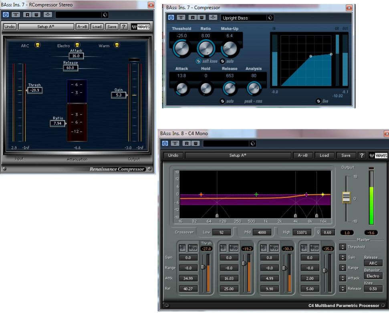Bypass the C4 band with threshold -35.3
This screenshot has width=389, height=313.
pos(314,248)
